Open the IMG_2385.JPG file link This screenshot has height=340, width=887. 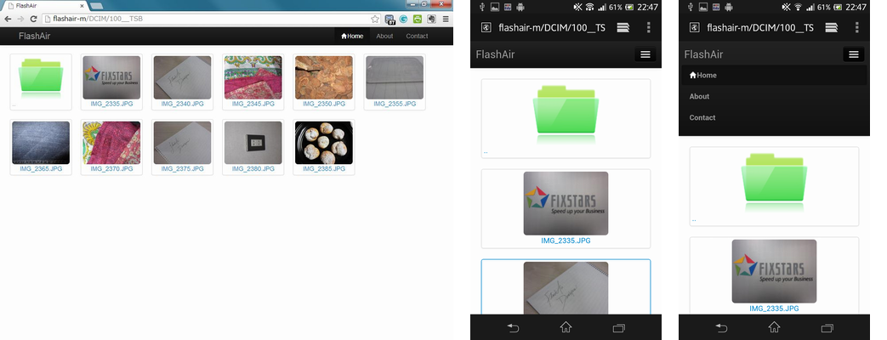point(324,169)
